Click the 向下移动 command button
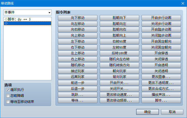The width and height of the screenshot is (187, 118). pos(78,18)
